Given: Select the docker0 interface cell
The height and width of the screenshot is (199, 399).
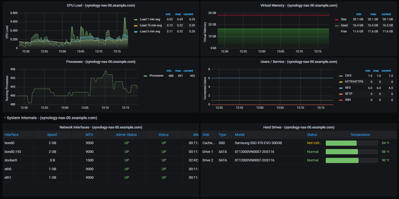Looking at the screenshot, I should (x=18, y=160).
